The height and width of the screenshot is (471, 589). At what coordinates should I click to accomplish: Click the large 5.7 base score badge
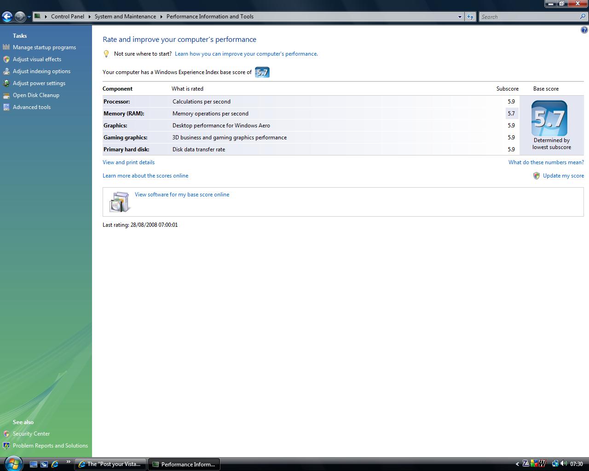(549, 118)
